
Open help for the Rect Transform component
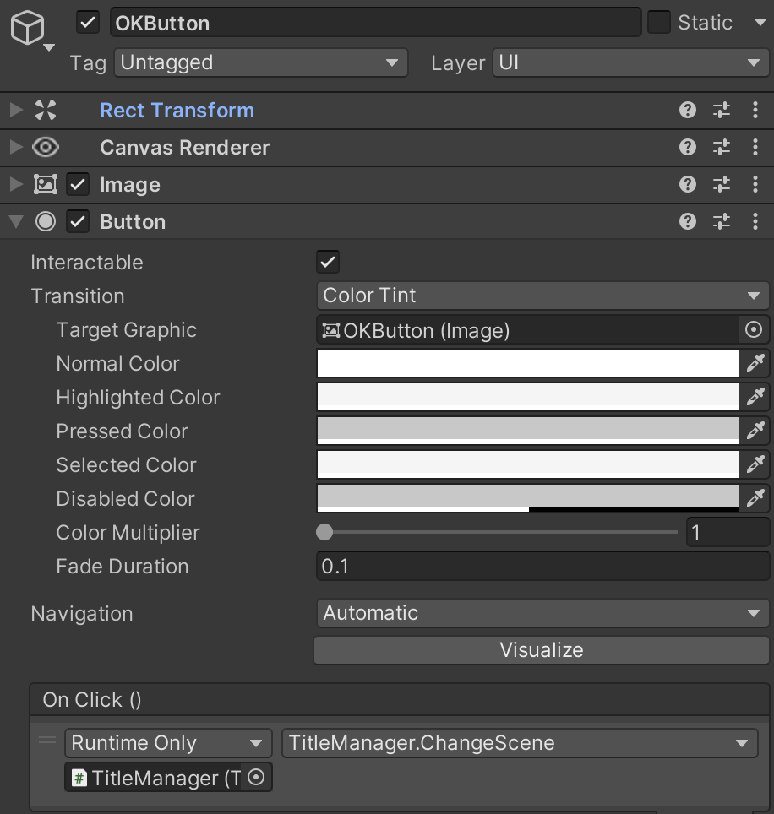click(x=688, y=111)
